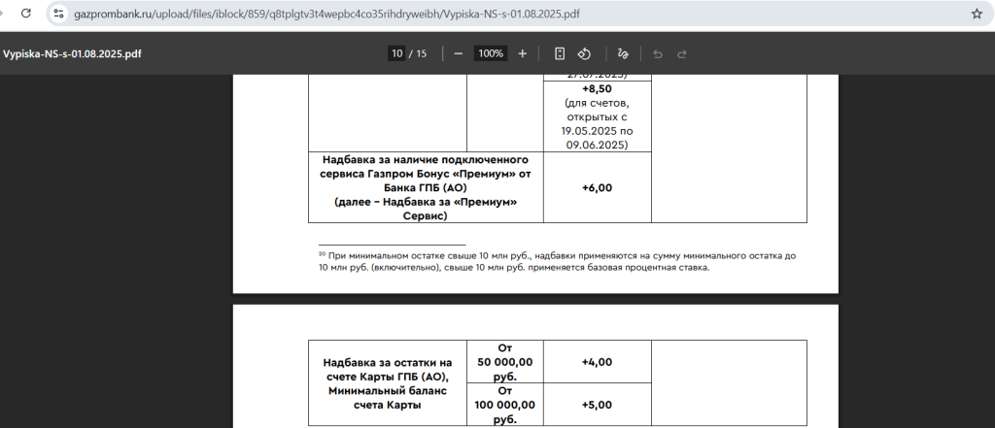The height and width of the screenshot is (428, 995).
Task: Click the 'От 50 000,00 руб.' cell
Action: tap(505, 362)
